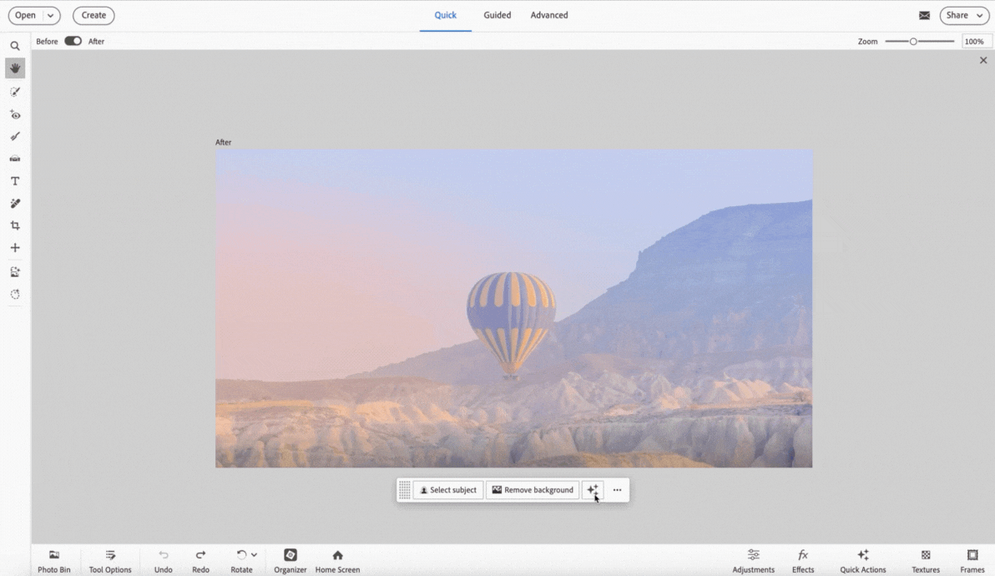Select the Eye tool
This screenshot has height=576, width=995.
[15, 114]
